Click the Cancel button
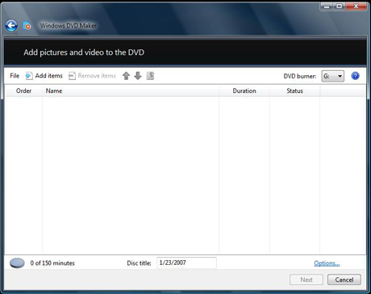Image resolution: width=371 pixels, height=294 pixels. [x=344, y=279]
